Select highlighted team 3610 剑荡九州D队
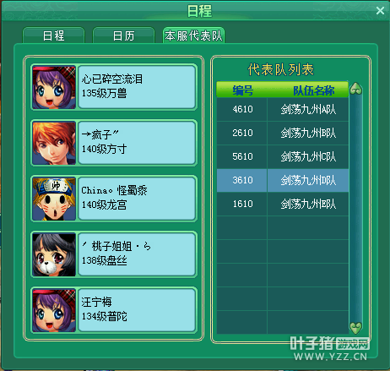390x371 pixels. 283,180
